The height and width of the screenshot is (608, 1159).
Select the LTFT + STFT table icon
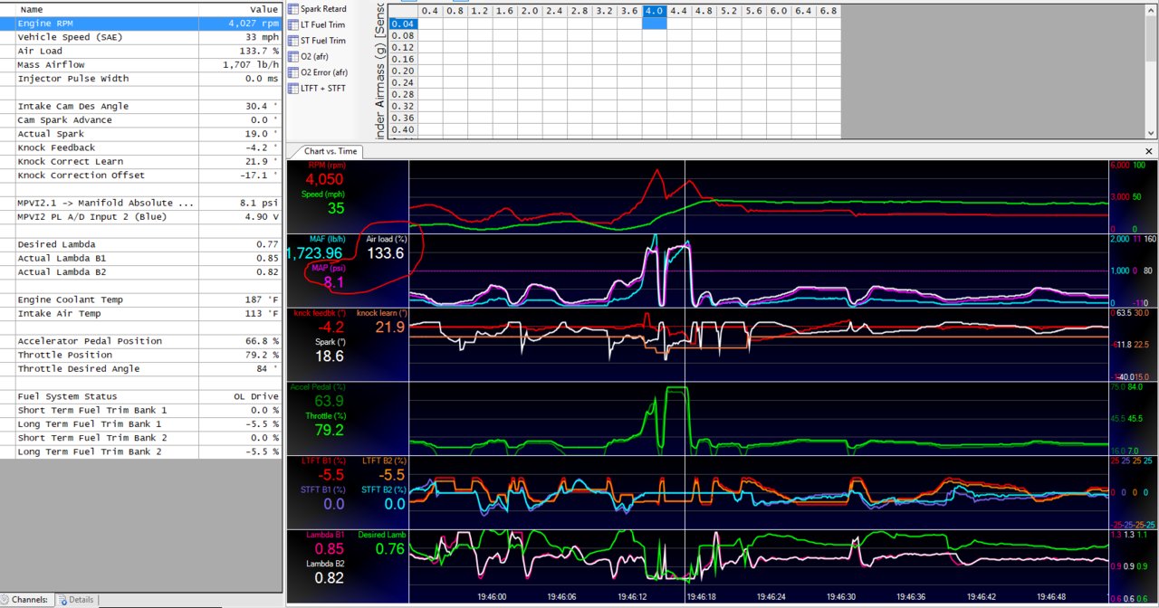tap(293, 88)
